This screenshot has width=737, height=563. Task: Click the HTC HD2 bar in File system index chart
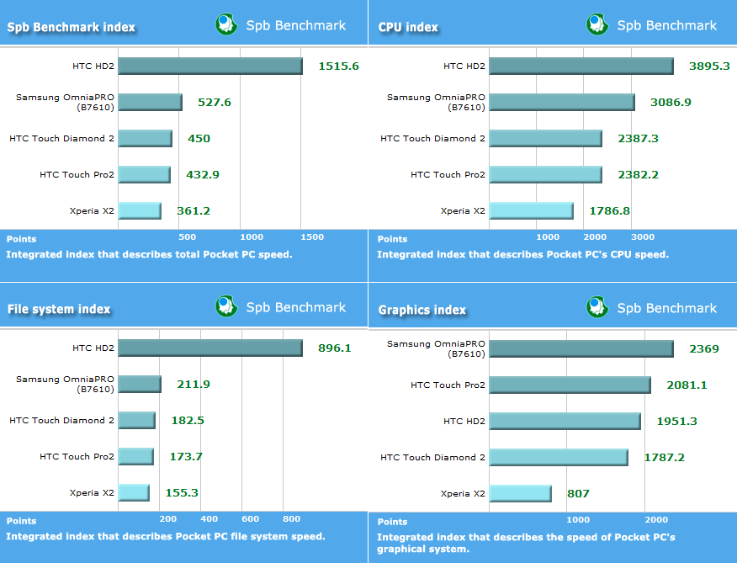click(x=210, y=348)
